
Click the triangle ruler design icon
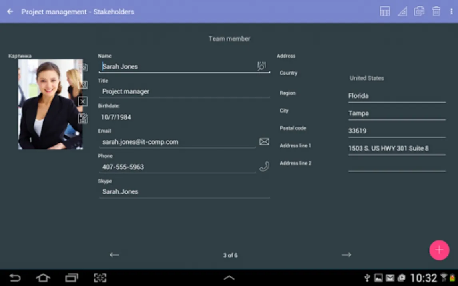(402, 12)
